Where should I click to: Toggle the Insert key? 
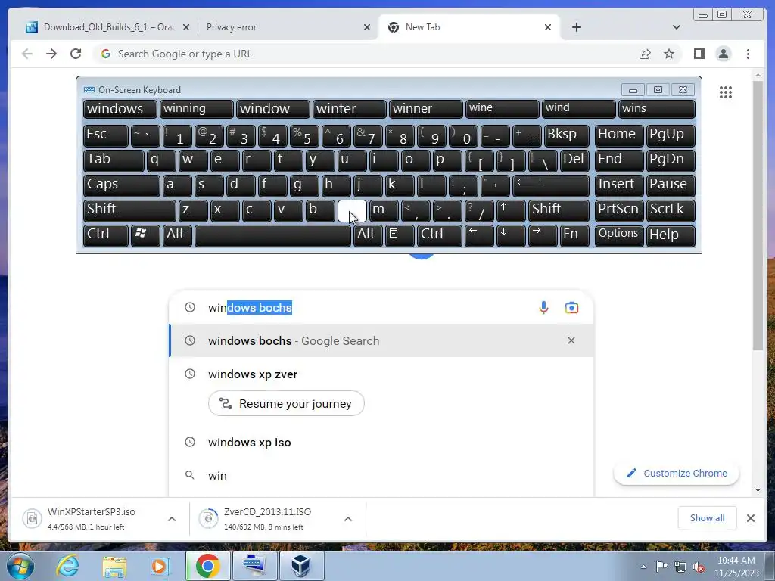coord(619,186)
